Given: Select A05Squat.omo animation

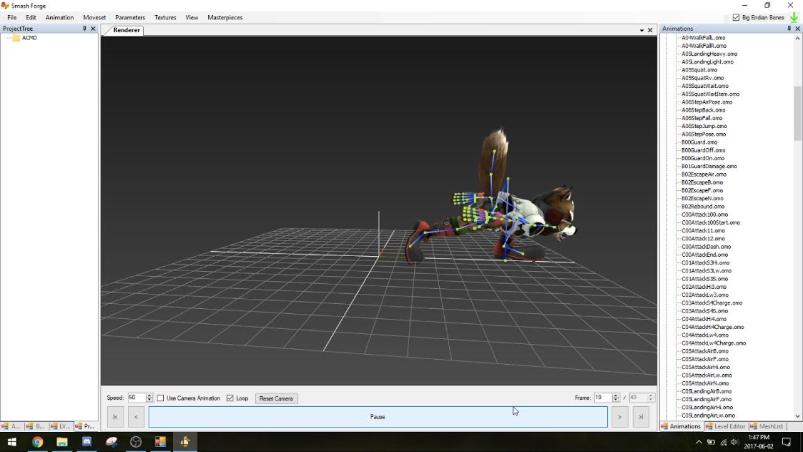Looking at the screenshot, I should click(699, 70).
